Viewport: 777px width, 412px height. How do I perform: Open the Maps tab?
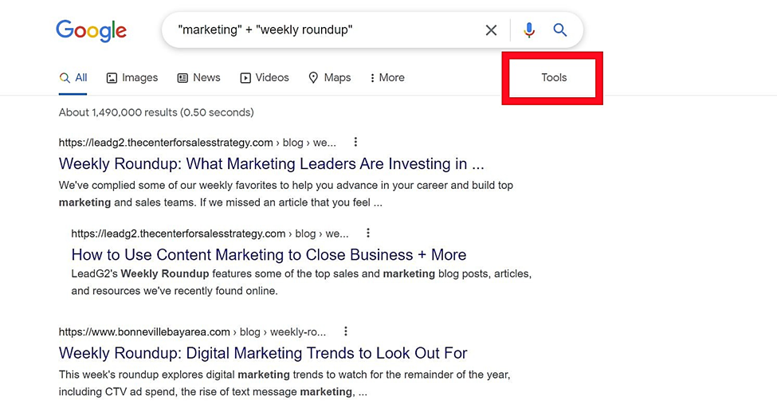click(x=330, y=78)
